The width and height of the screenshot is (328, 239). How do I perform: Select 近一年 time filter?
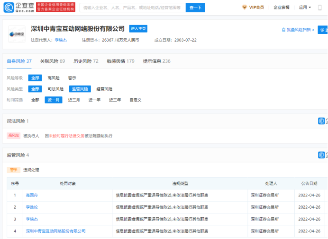[x=94, y=100]
